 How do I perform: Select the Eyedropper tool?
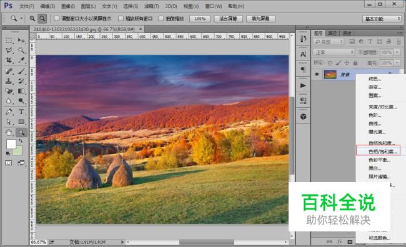tap(21, 61)
